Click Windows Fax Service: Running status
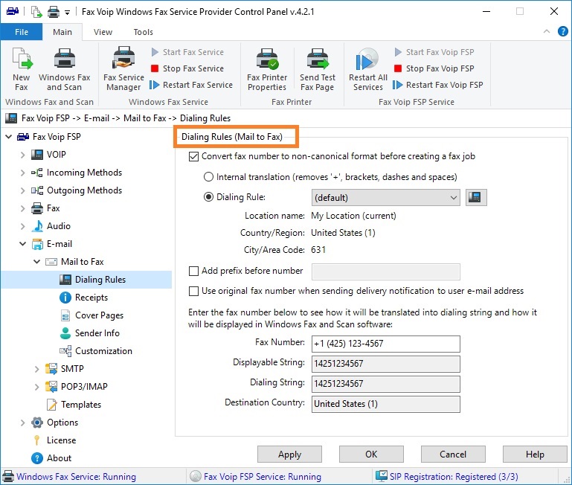The image size is (572, 485). [x=70, y=477]
